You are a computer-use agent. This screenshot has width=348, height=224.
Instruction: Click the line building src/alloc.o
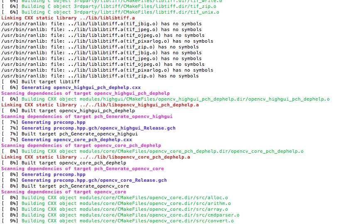(x=115, y=198)
